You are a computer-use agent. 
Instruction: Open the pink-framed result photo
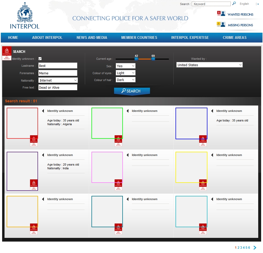coord(107,167)
